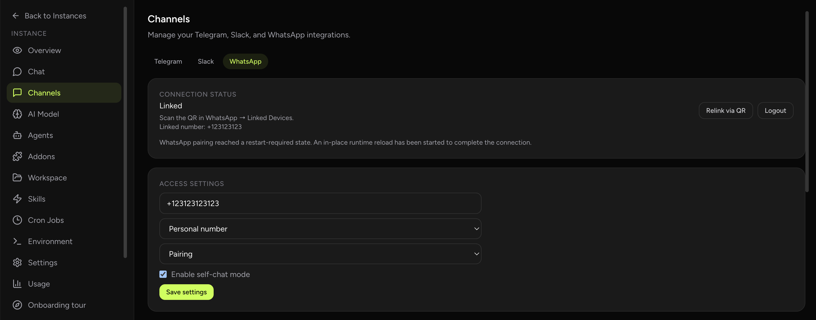Open the Personal number dropdown
816x320 pixels.
pos(320,229)
